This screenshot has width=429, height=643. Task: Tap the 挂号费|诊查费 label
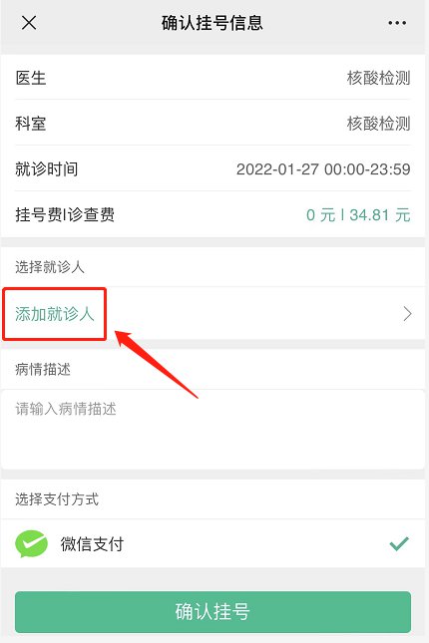[65, 215]
